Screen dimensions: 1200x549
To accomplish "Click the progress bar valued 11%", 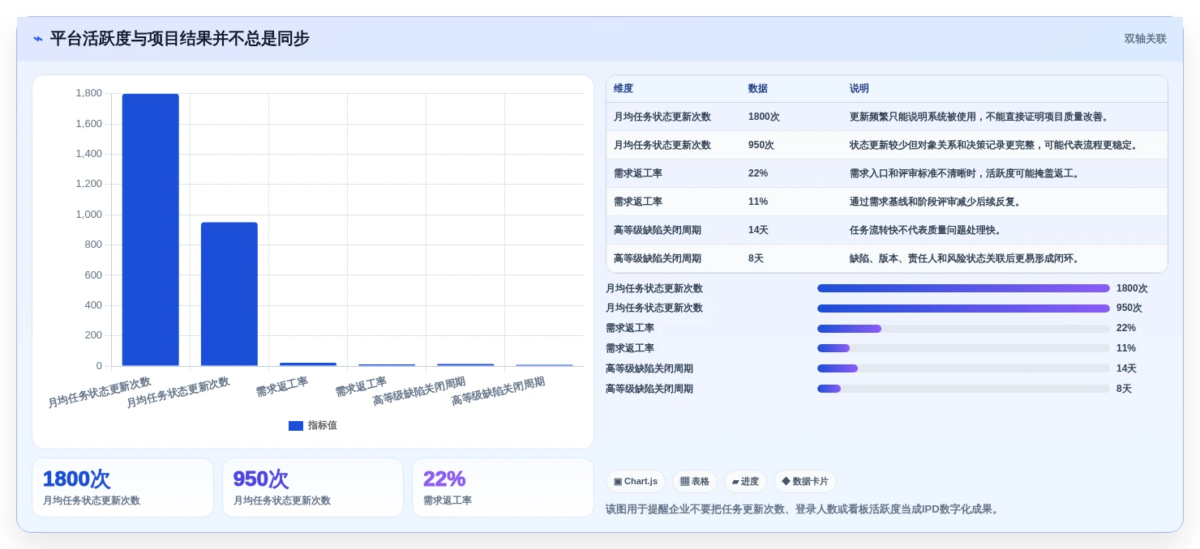I will 963,348.
